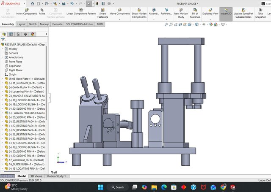Image resolution: width=271 pixels, height=192 pixels.
Task: Open Bill of Materials
Action: tap(195, 13)
